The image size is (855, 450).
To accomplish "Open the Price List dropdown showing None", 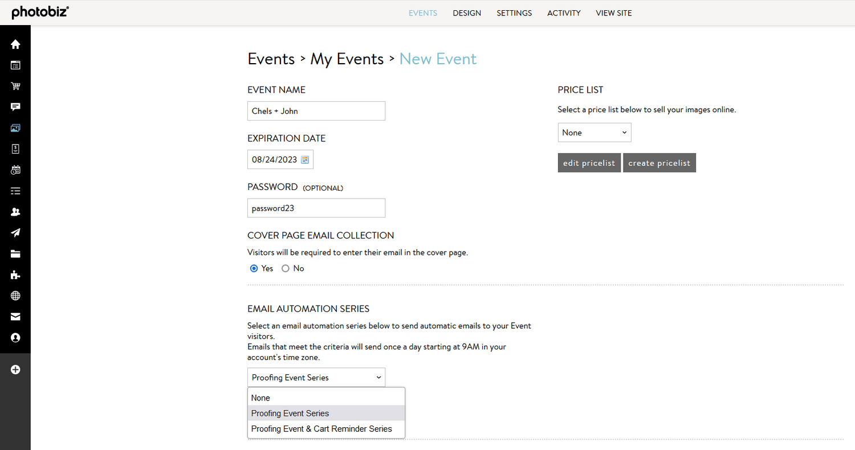I will click(595, 132).
